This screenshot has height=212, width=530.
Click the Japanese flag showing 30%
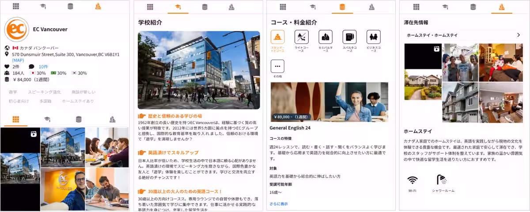click(32, 73)
